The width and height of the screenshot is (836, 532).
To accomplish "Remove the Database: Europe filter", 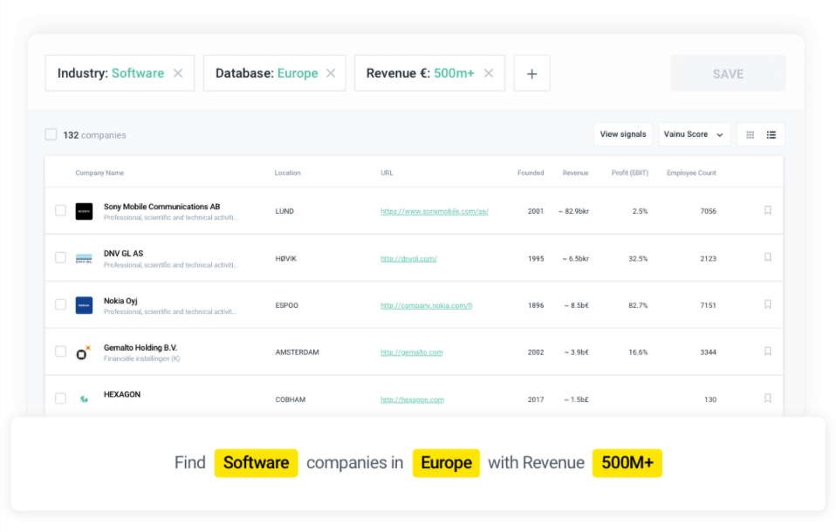I will point(331,73).
